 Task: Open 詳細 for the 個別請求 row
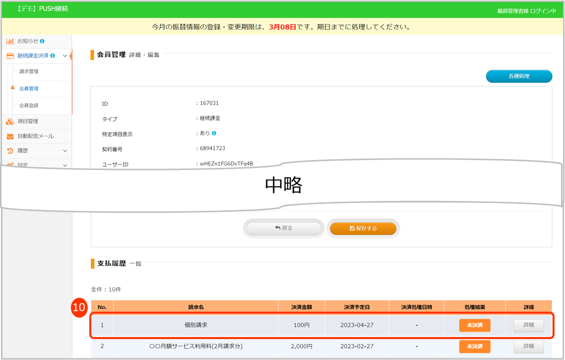(x=529, y=325)
